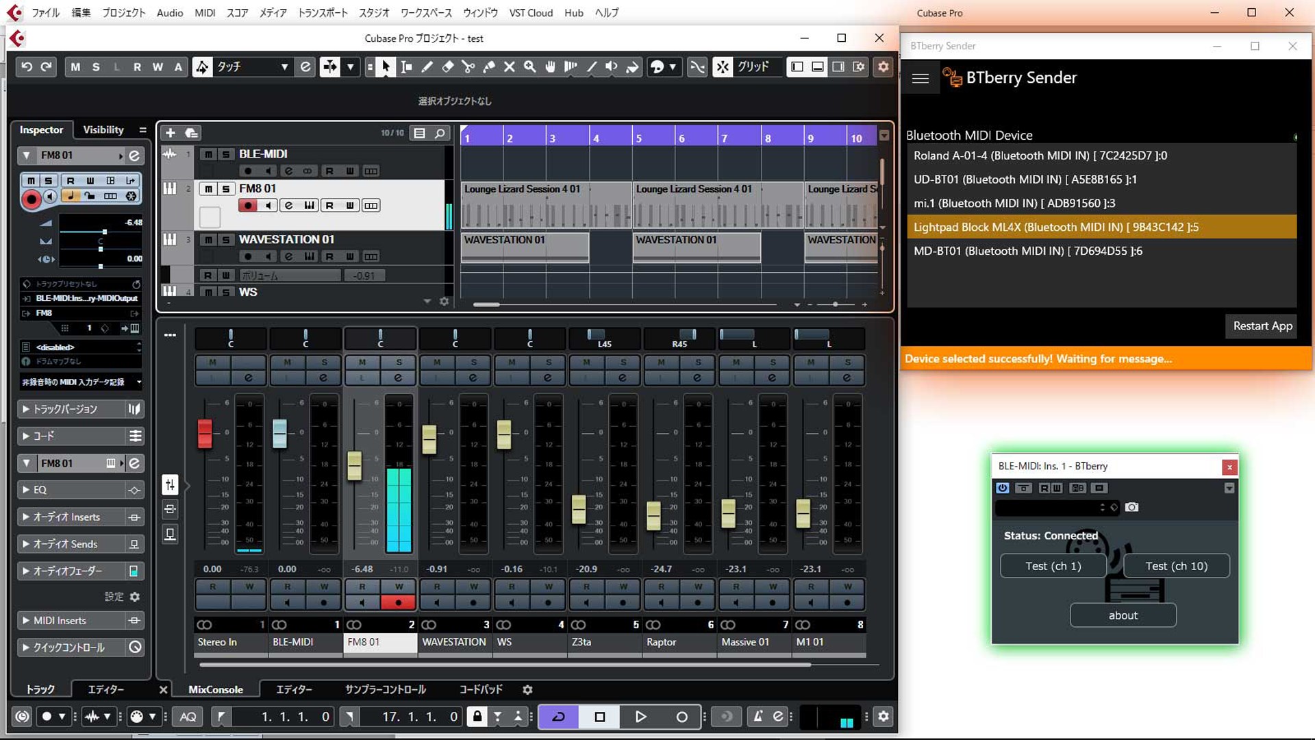Viewport: 1315px width, 740px height.
Task: Select the Mute tool in toolbar
Action: coord(509,66)
